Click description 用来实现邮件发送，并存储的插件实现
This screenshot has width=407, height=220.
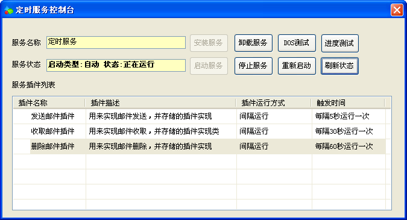(x=150, y=116)
